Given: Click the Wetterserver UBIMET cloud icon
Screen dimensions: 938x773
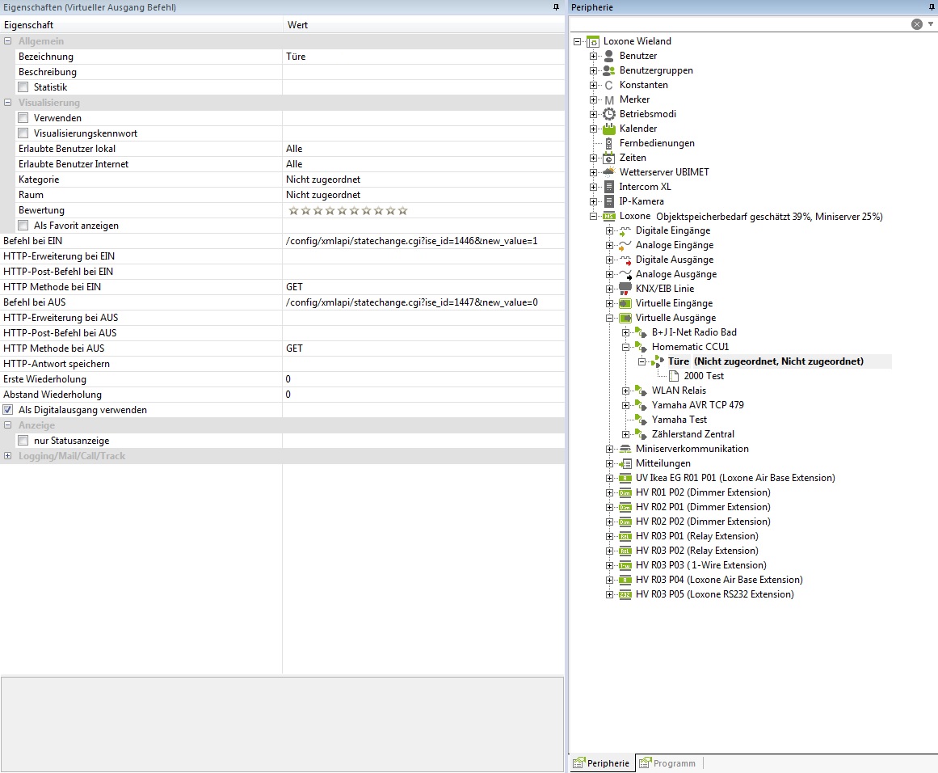Looking at the screenshot, I should (x=609, y=172).
